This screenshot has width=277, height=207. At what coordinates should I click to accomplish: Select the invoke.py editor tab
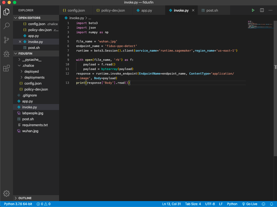(x=181, y=10)
